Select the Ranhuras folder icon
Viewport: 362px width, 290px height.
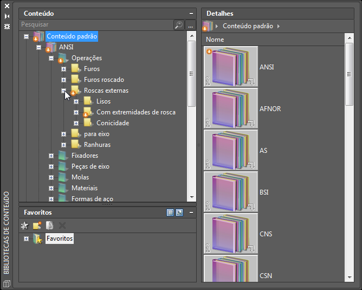76,145
